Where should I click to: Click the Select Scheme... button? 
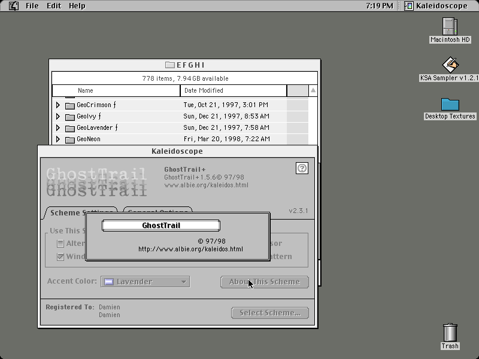270,313
